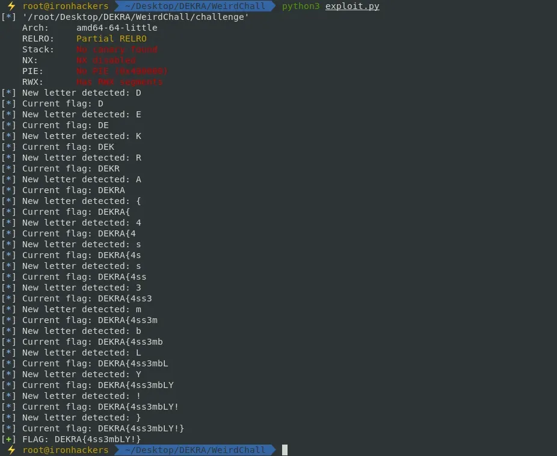Click the final FLAG: DEKRA{4ss3mbLY!} line
The width and height of the screenshot is (557, 456).
point(81,439)
